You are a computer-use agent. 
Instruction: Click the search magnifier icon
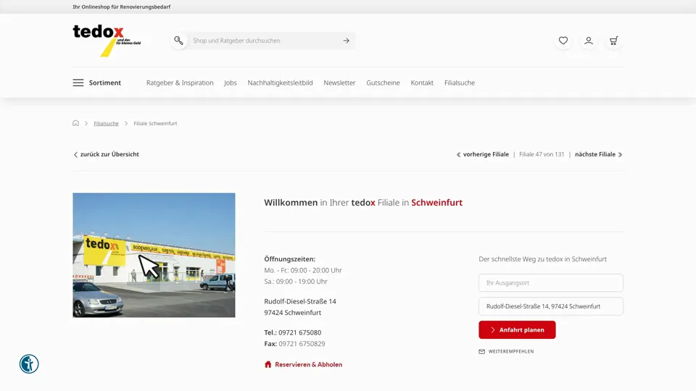(178, 41)
